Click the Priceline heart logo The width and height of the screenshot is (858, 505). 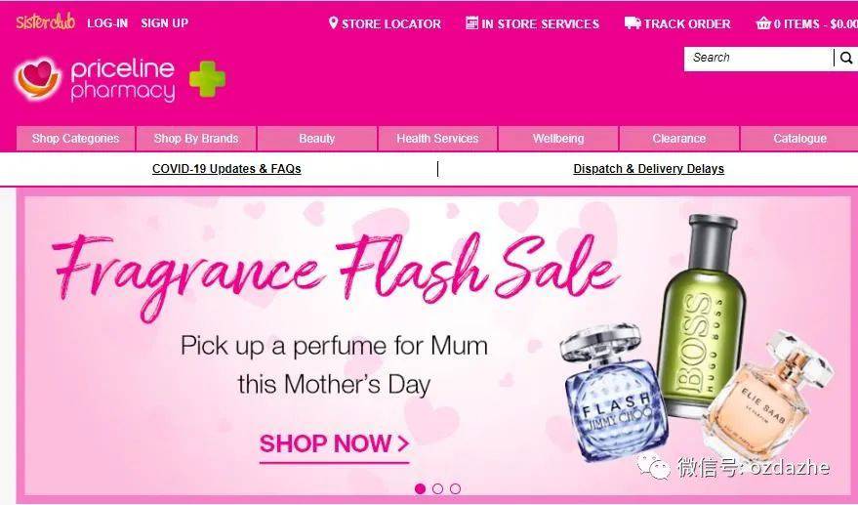point(37,80)
